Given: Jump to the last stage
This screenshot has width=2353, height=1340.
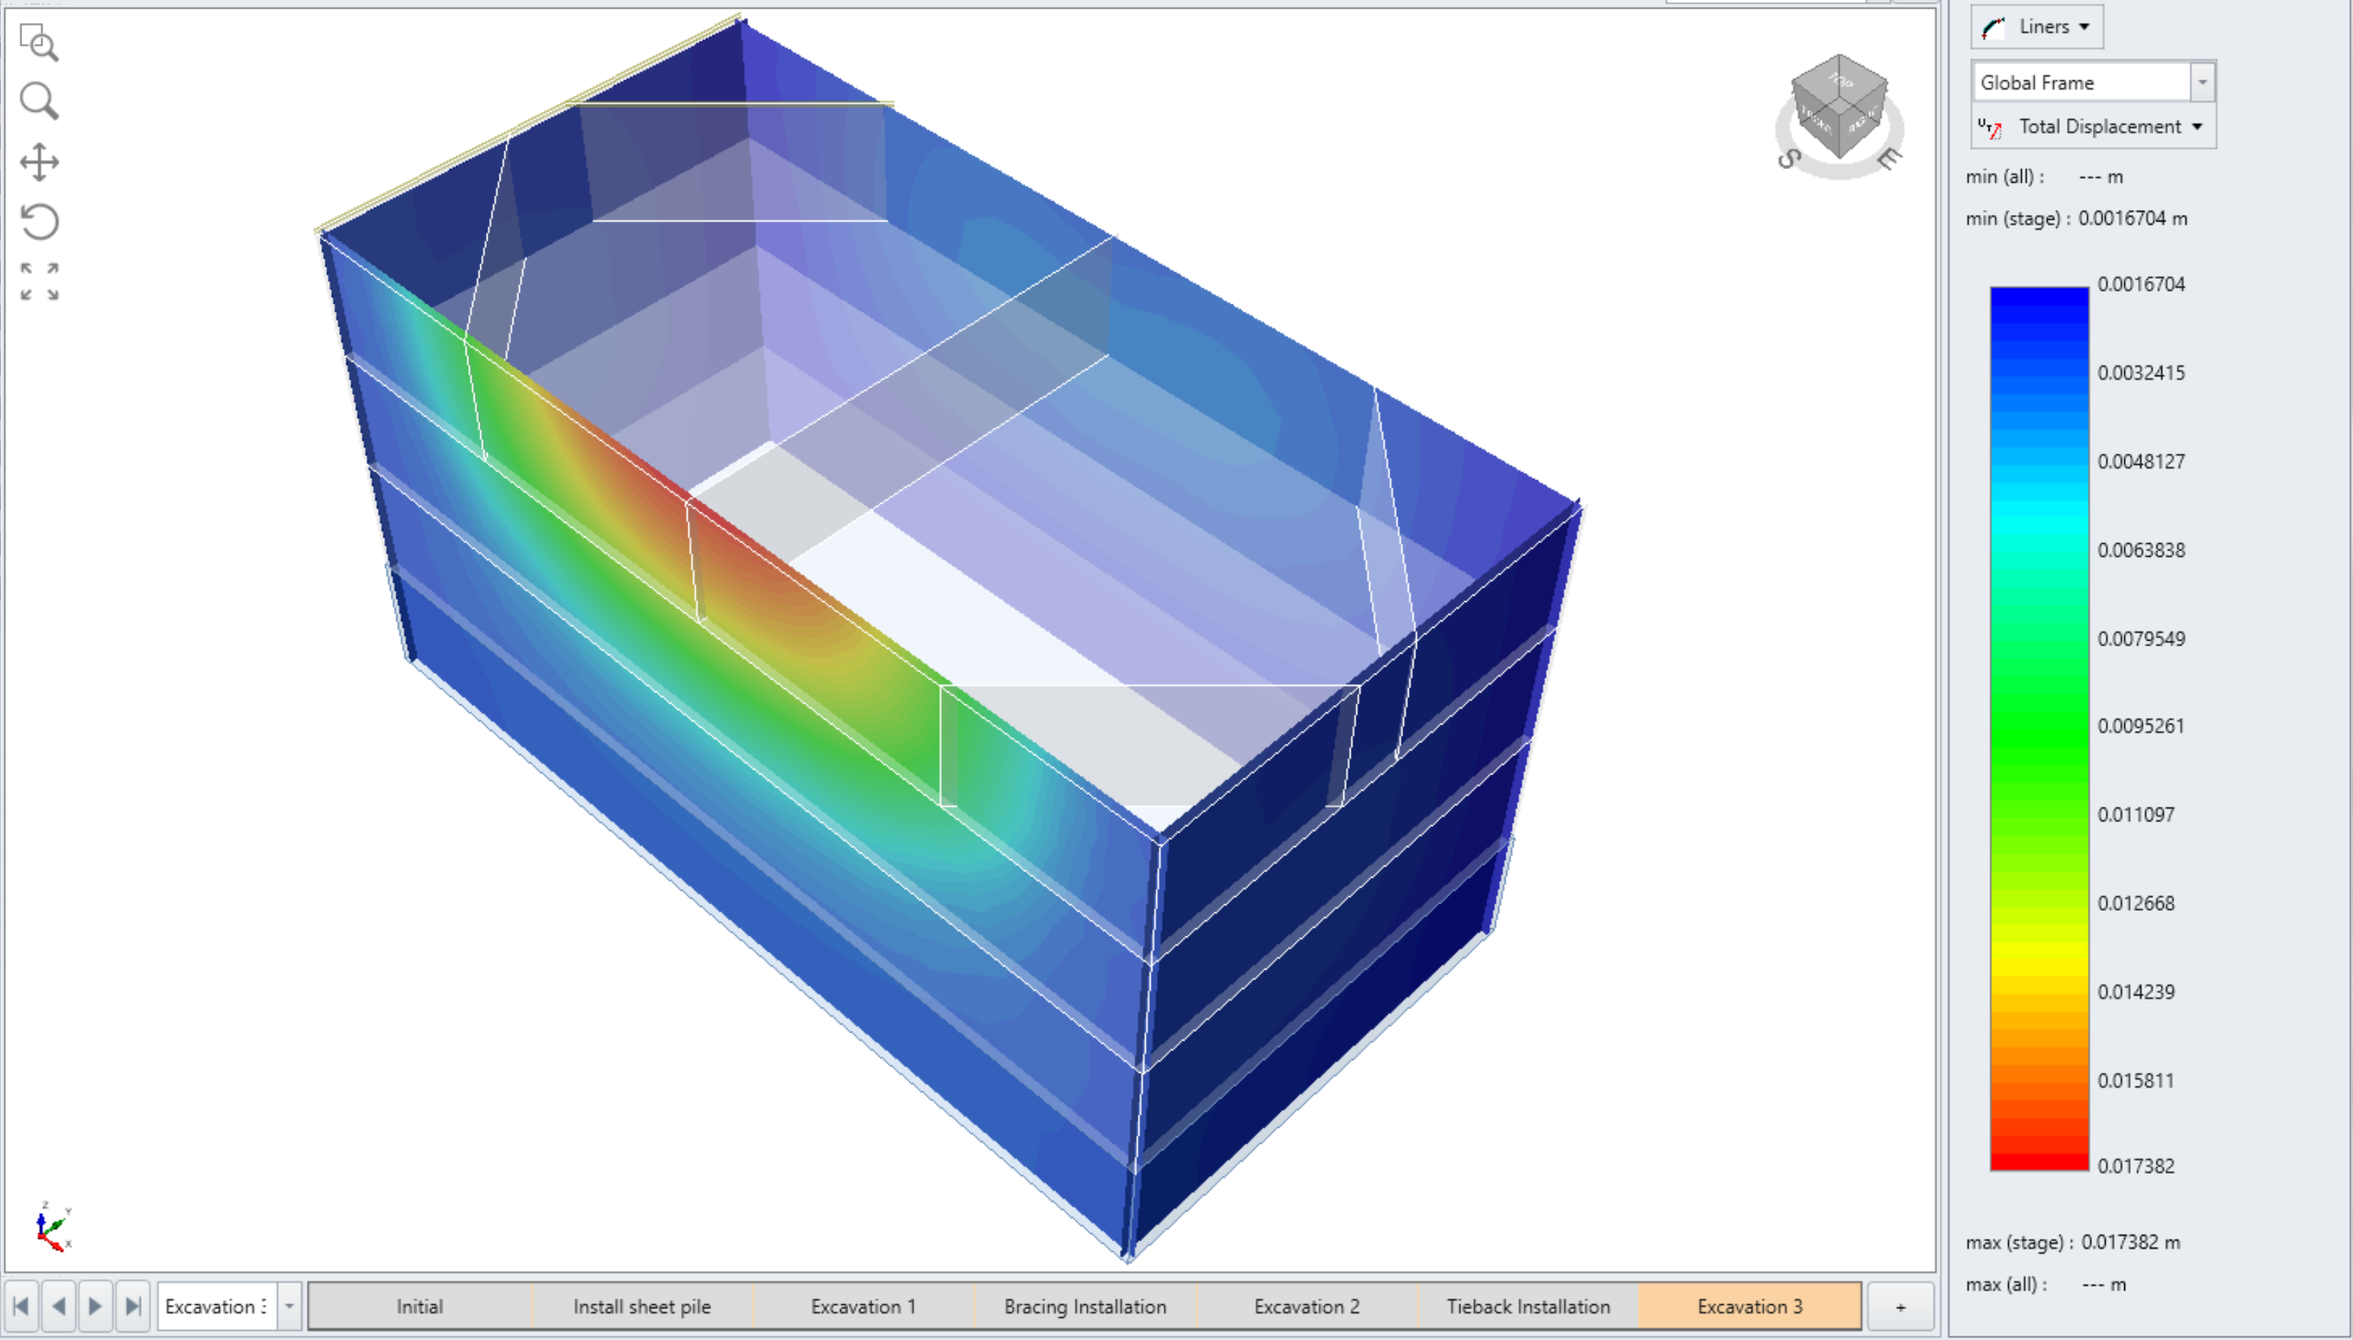Looking at the screenshot, I should [133, 1306].
